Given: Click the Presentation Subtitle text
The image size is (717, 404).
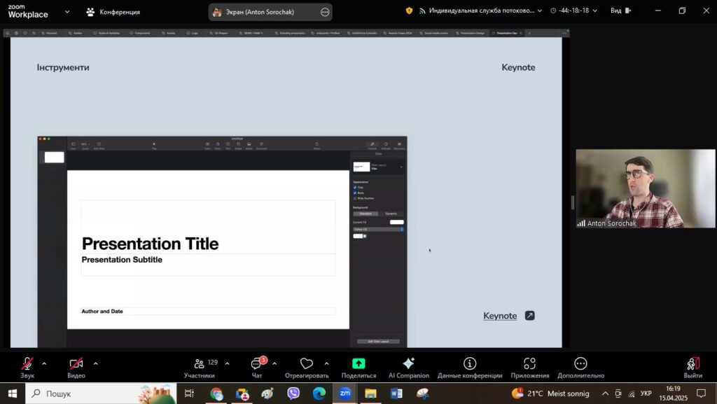Looking at the screenshot, I should tap(122, 260).
